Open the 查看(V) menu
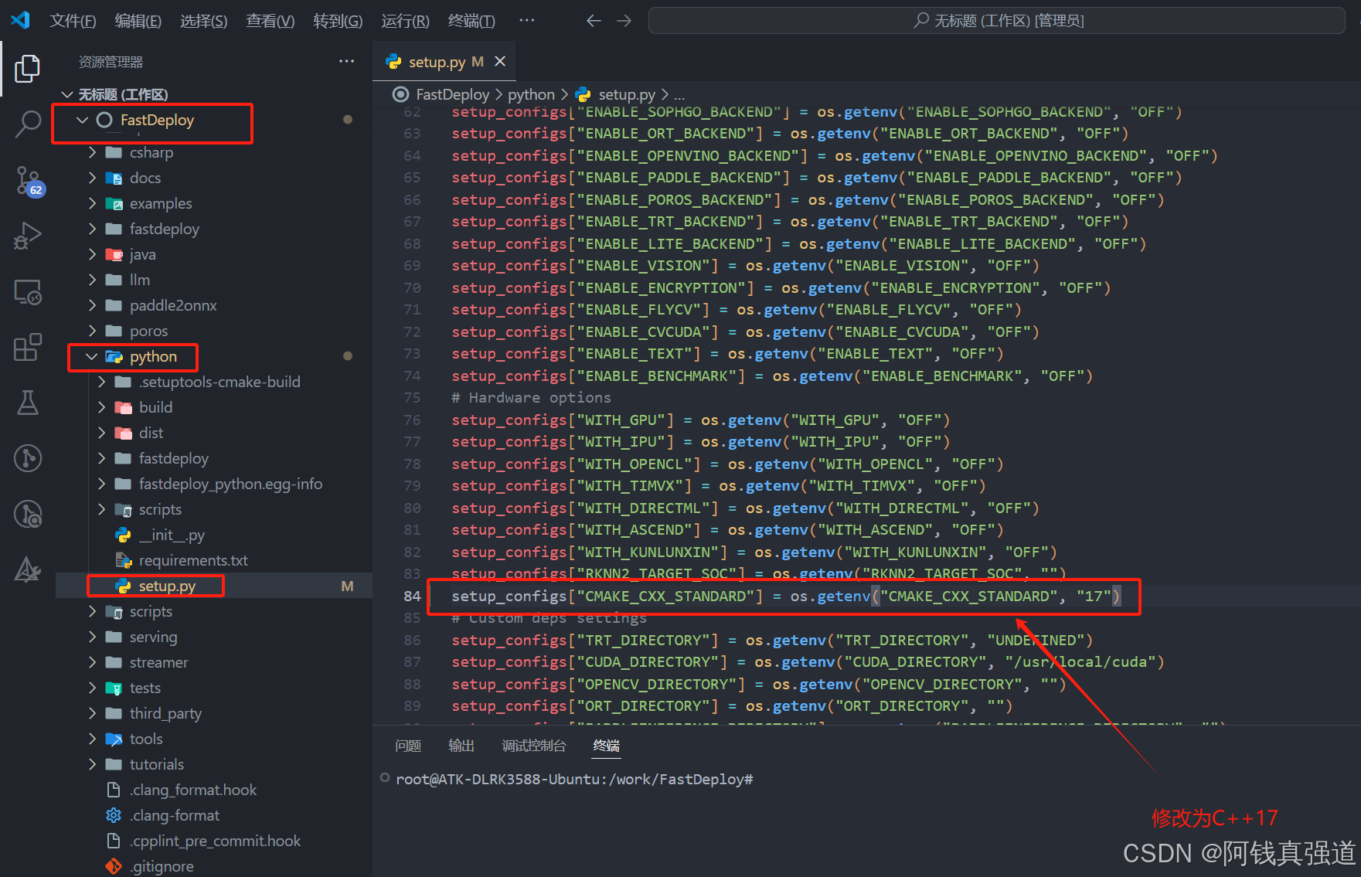 pyautogui.click(x=270, y=21)
